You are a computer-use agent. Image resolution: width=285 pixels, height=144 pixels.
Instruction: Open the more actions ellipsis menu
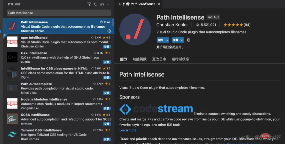coord(109,4)
